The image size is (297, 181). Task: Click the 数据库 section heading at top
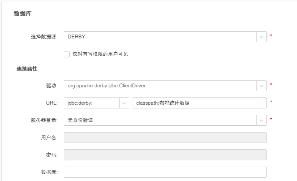tap(22, 14)
